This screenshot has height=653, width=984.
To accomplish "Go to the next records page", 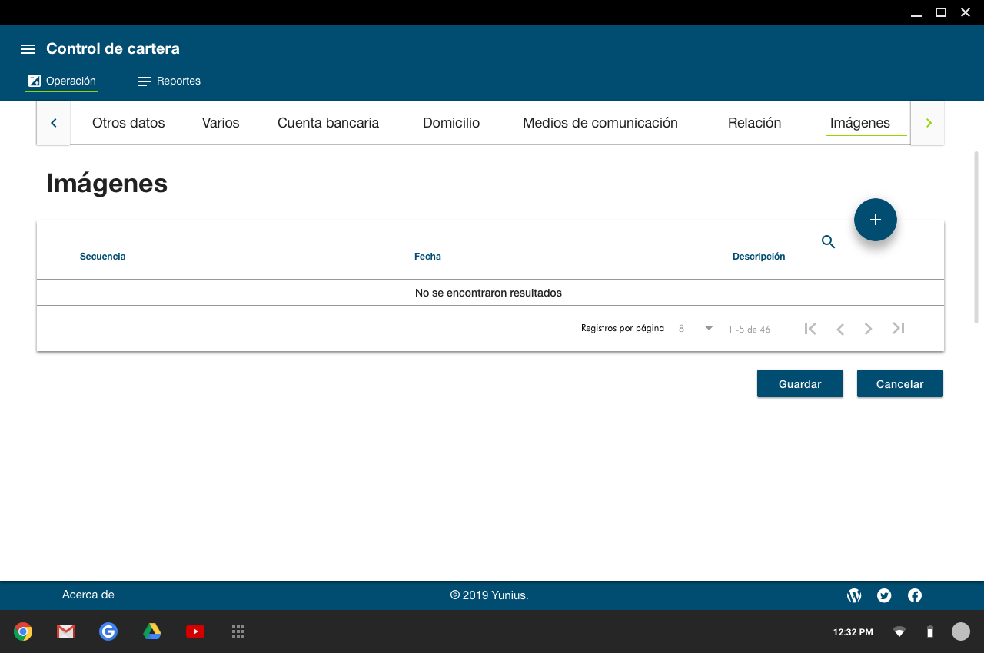I will [x=869, y=329].
